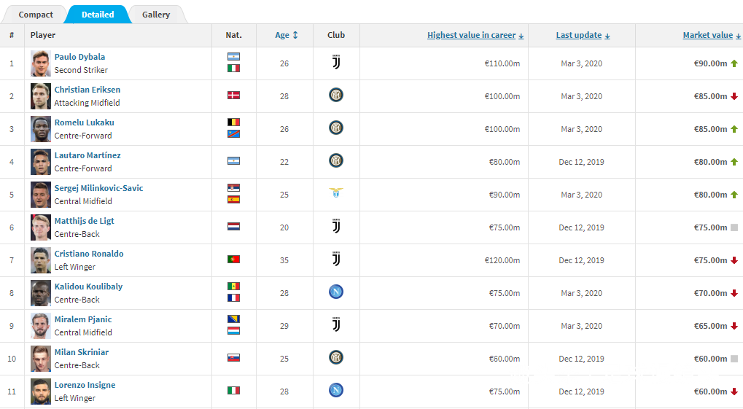Click the Portugal flag in Cristiano Ronaldo's row
This screenshot has width=743, height=409.
233,260
